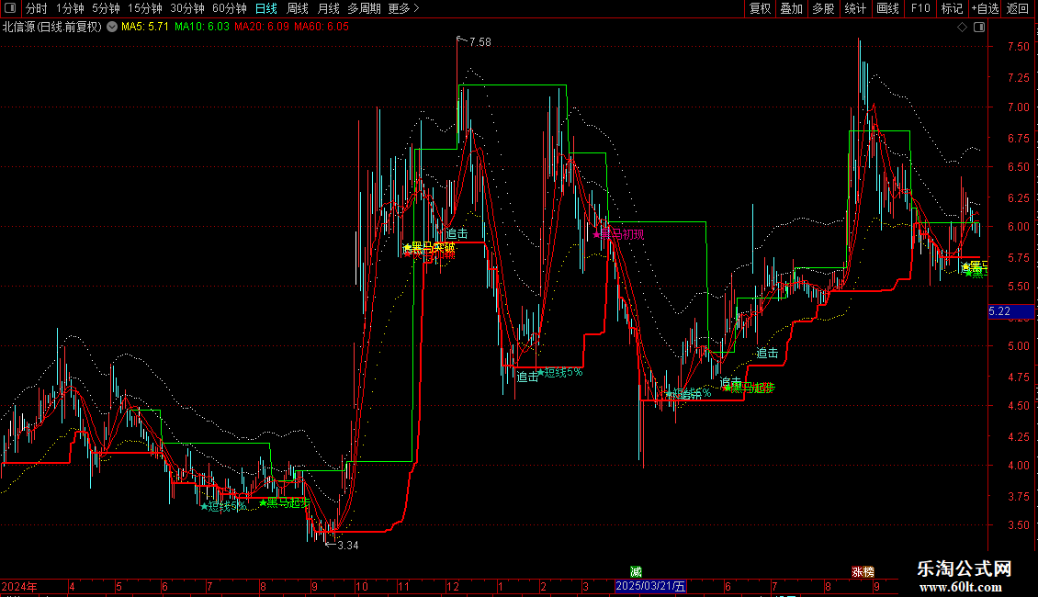
Task: Switch to 分时 chart view
Action: point(37,8)
